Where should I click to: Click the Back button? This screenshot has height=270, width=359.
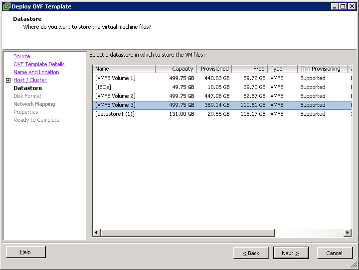click(x=251, y=253)
